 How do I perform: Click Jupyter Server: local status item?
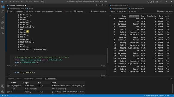(151, 96)
